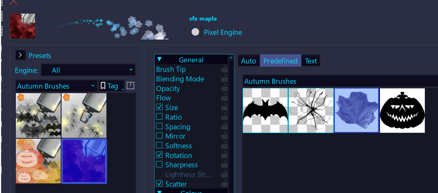Switch to the Text brush tip tab

311,61
